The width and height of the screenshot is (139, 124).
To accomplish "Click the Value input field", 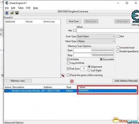I will (x=108, y=30).
